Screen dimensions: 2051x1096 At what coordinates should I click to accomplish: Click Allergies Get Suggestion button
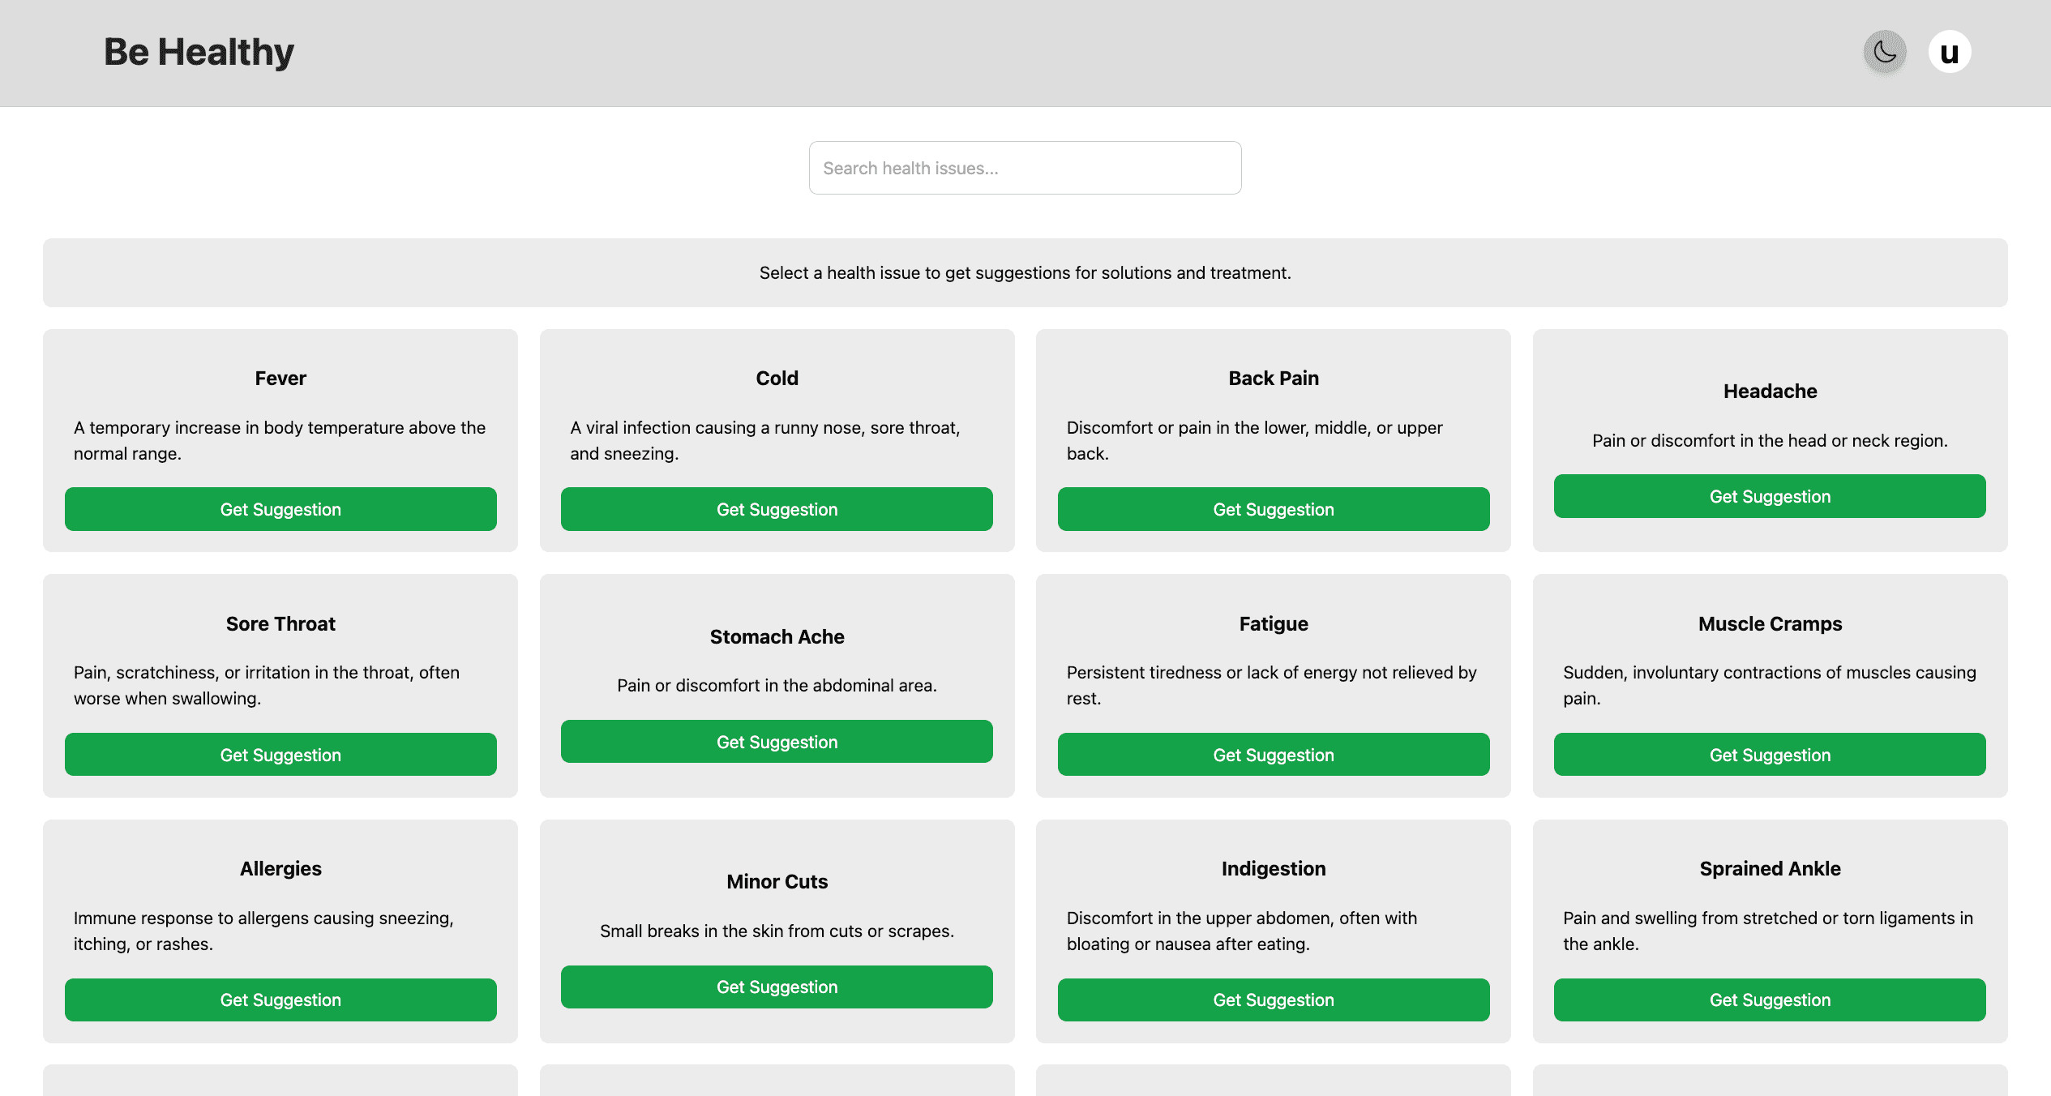coord(280,1000)
